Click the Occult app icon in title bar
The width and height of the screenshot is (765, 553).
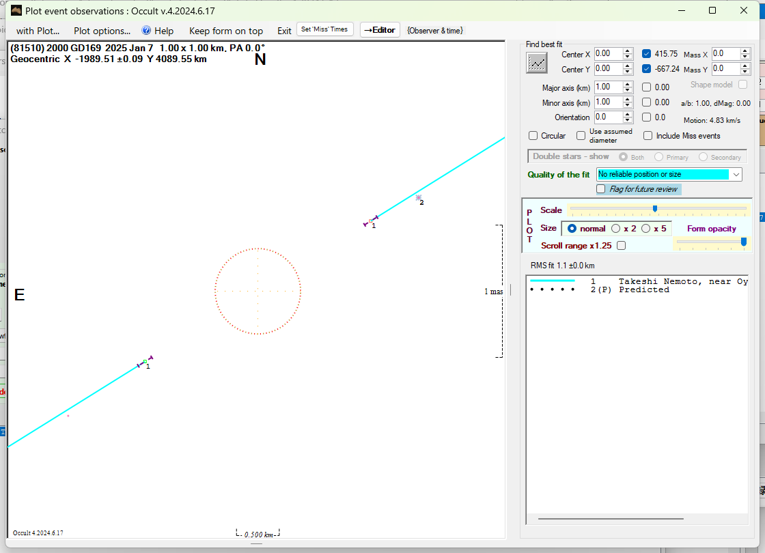point(16,11)
